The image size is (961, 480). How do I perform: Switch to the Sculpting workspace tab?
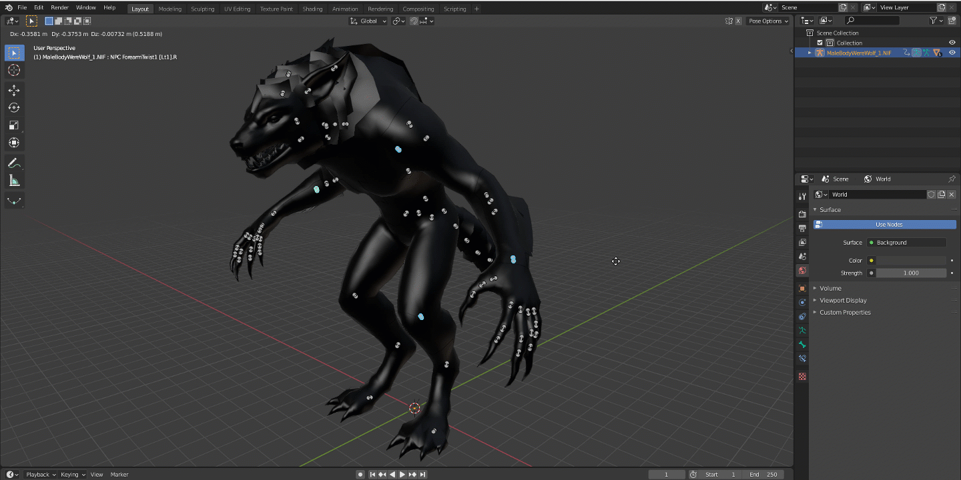[203, 9]
